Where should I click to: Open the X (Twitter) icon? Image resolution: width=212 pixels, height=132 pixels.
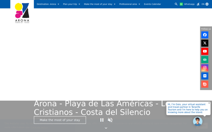coord(205,43)
